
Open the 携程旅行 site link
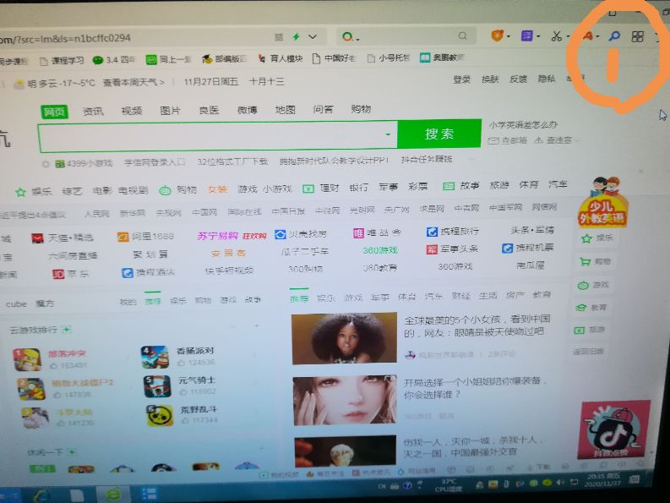click(453, 232)
